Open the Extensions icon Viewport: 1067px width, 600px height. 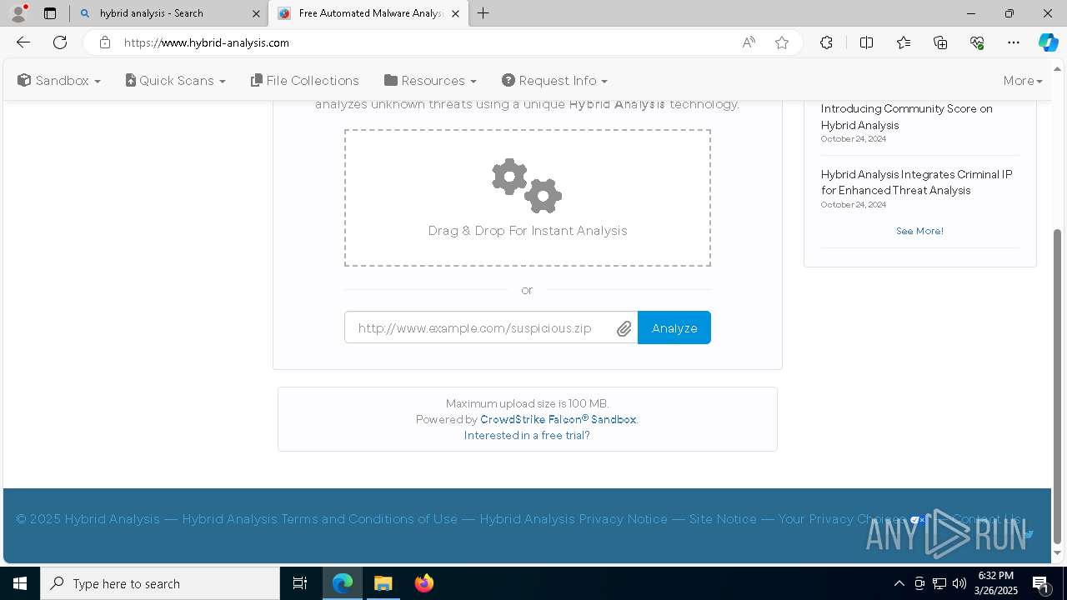(826, 42)
